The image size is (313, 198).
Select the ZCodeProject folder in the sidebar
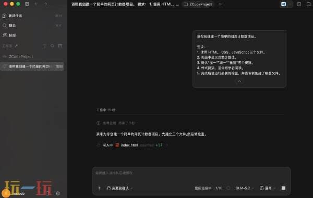(x=32, y=57)
